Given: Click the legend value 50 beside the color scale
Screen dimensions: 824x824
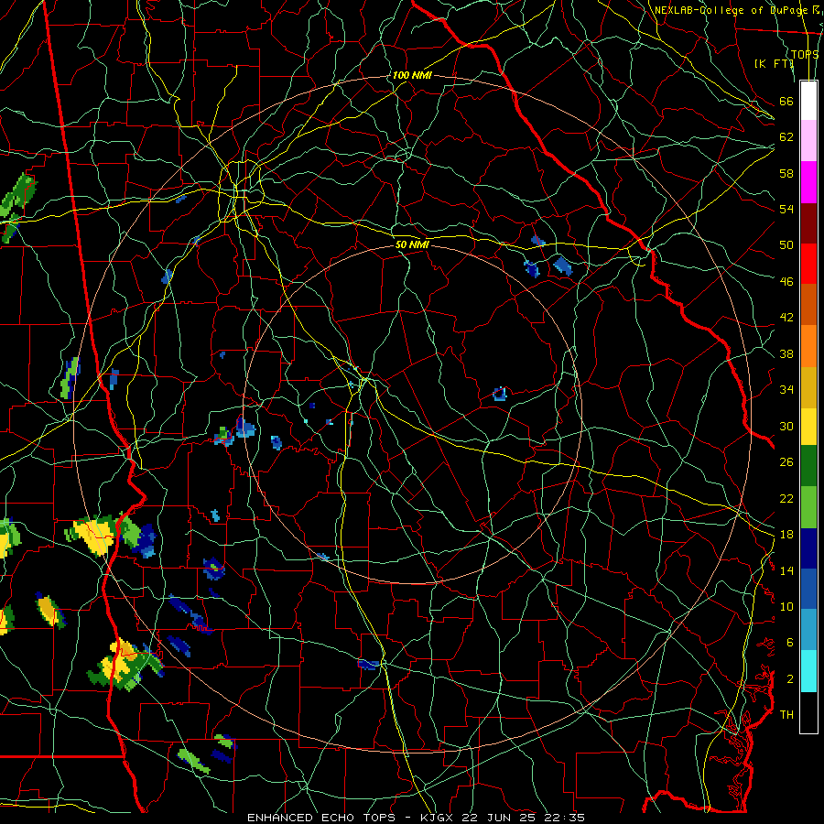Looking at the screenshot, I should (x=786, y=245).
